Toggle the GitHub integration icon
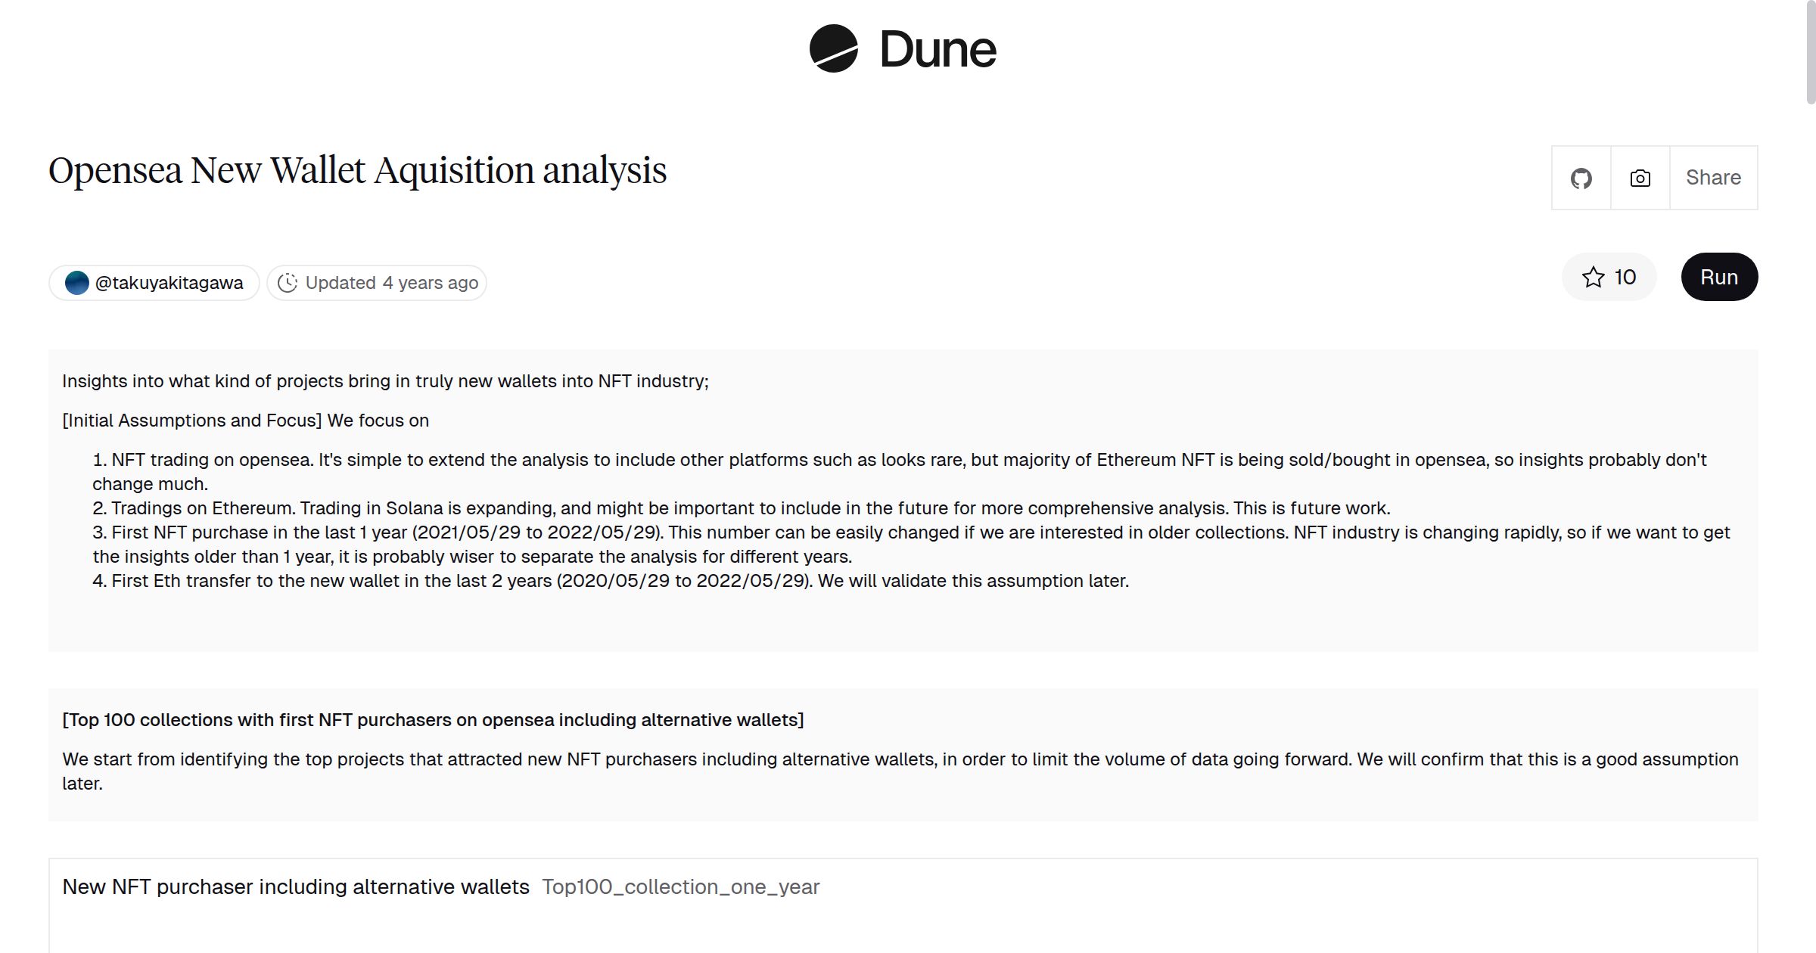This screenshot has width=1816, height=953. click(1581, 178)
